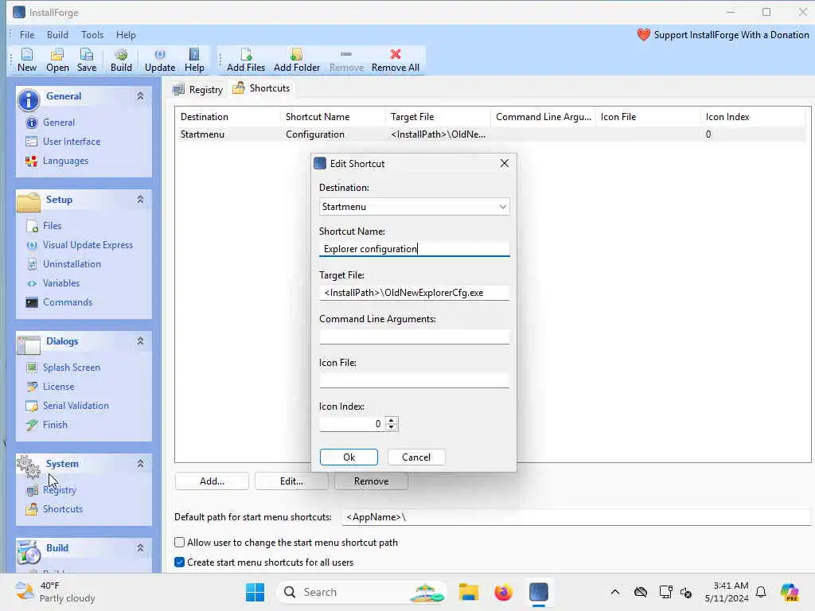Open Registry under System in the sidebar

(59, 490)
